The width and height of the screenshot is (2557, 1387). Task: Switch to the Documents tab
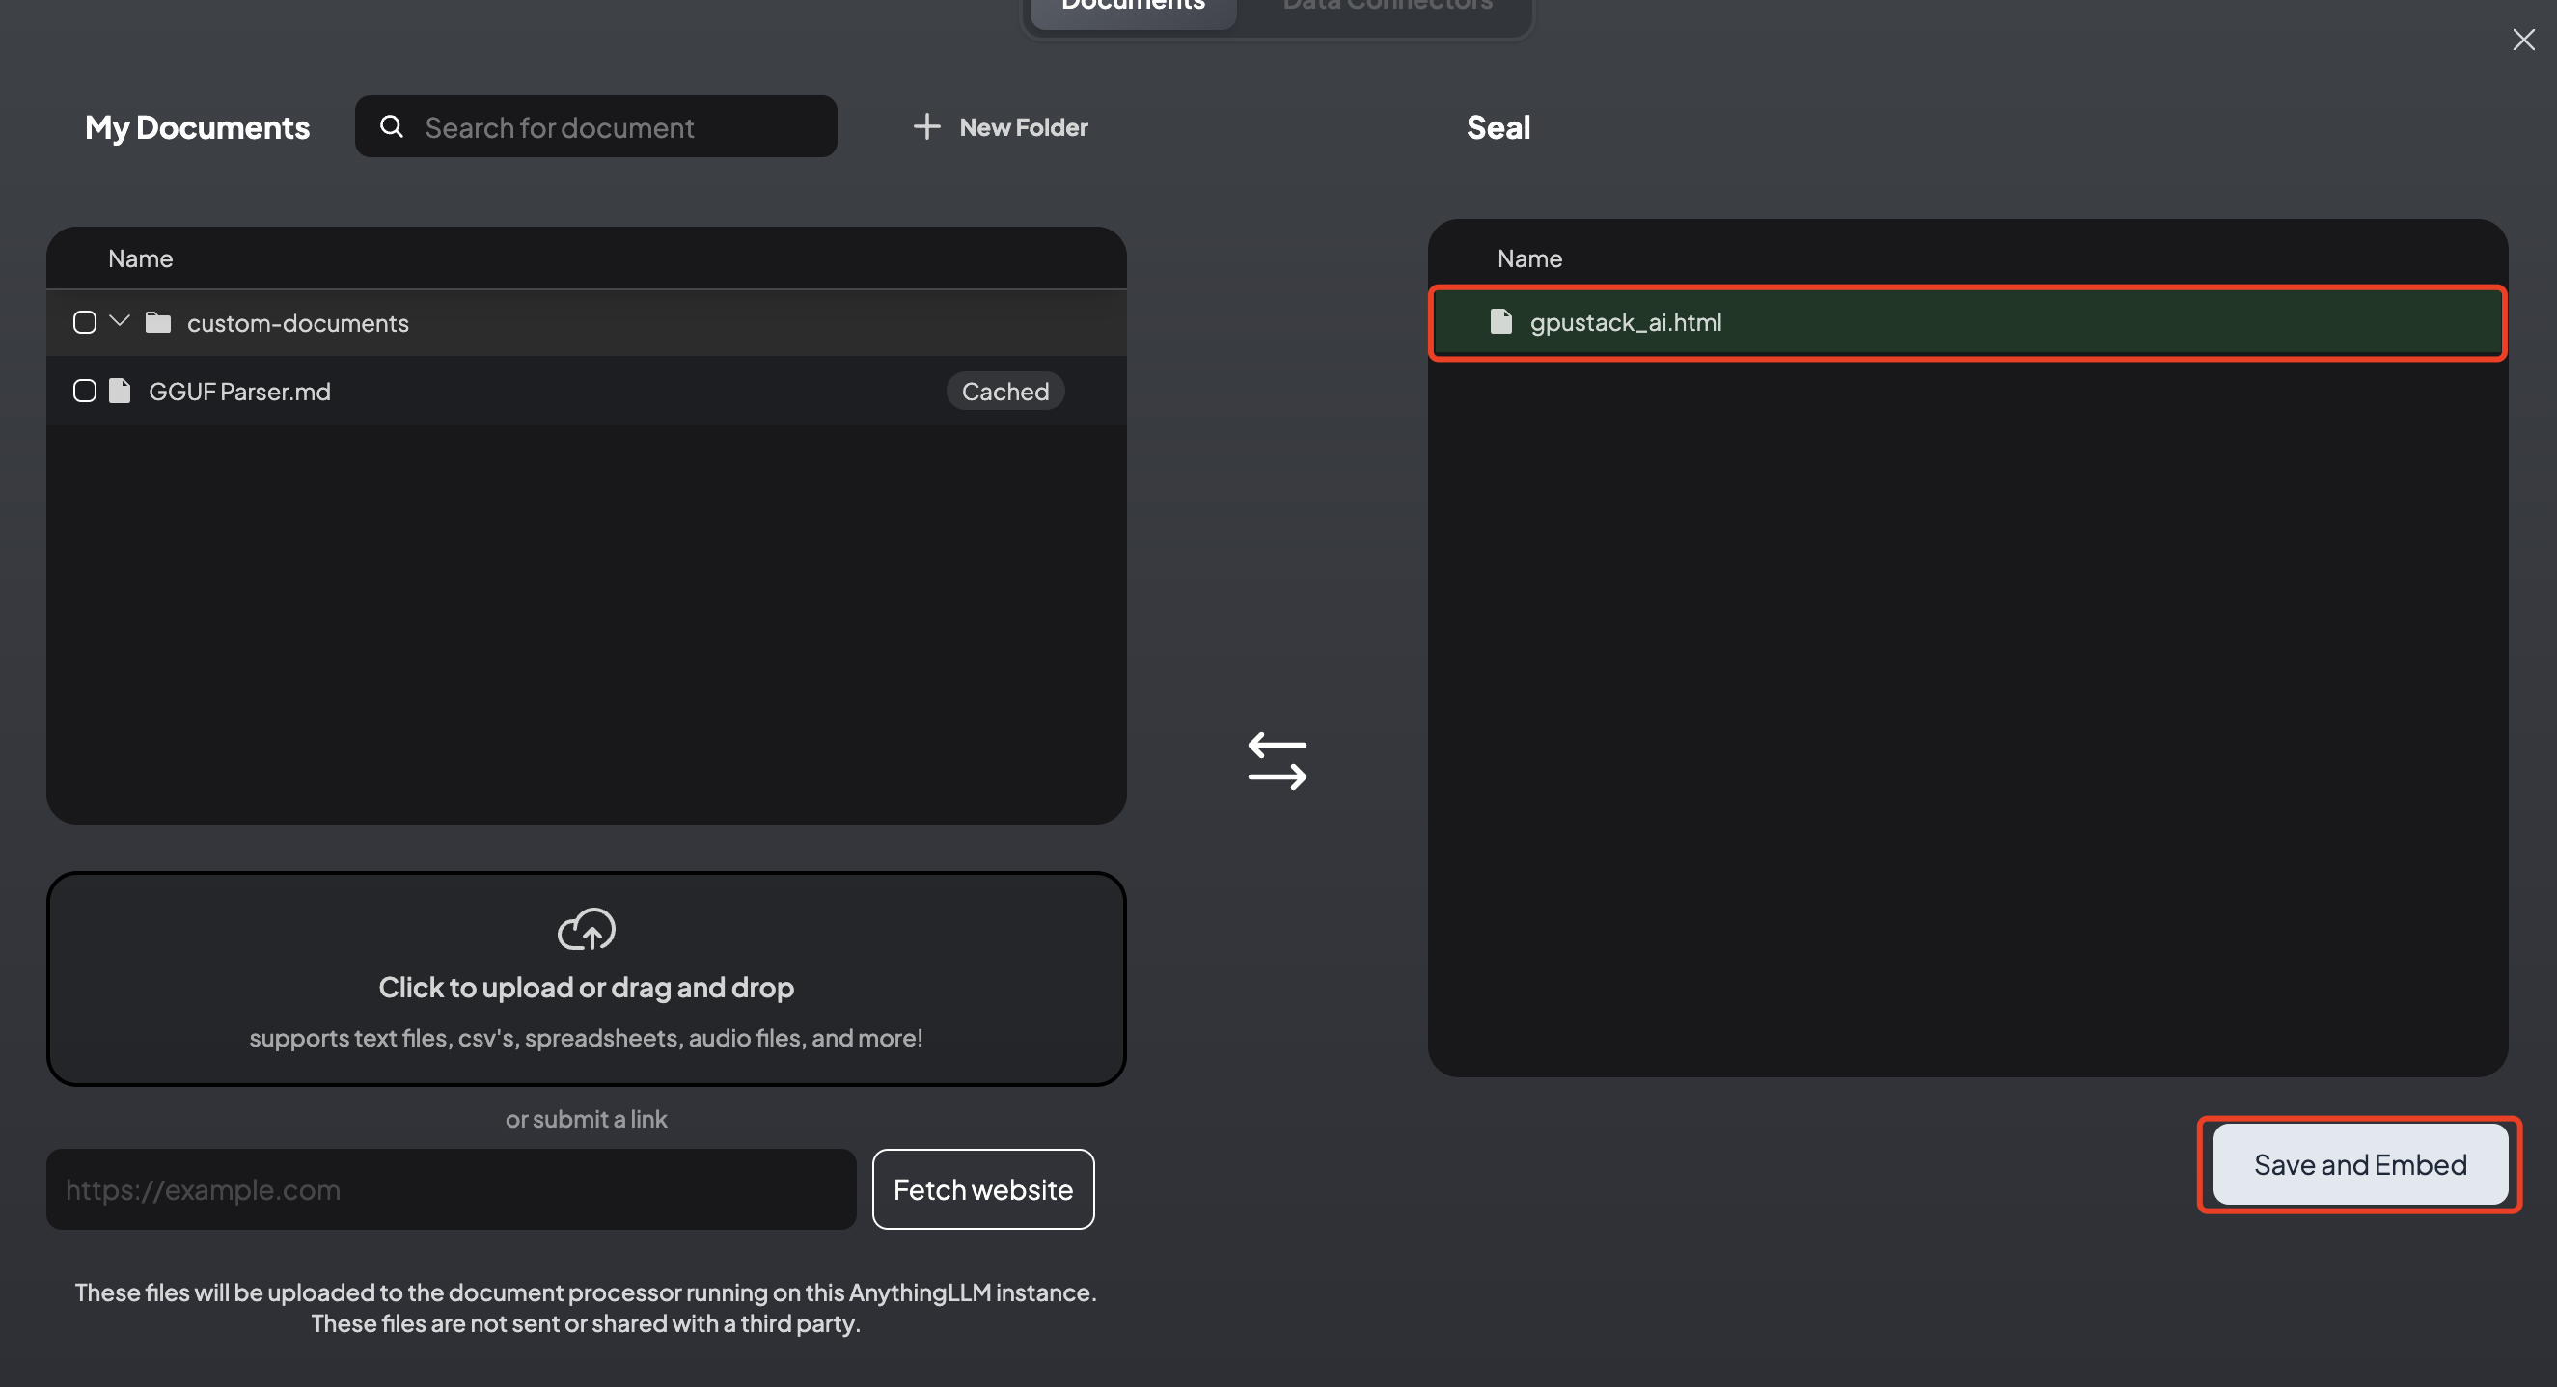click(1133, 8)
